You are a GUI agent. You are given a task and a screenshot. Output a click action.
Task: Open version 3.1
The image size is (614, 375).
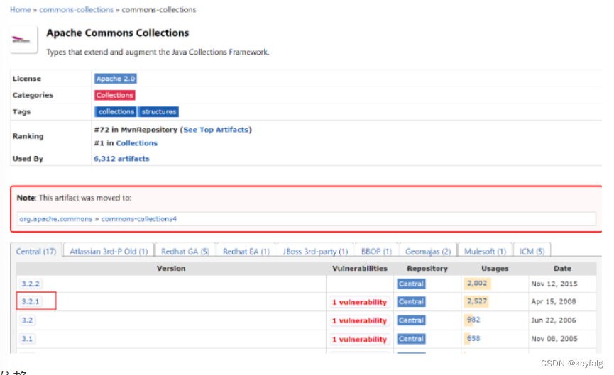[28, 339]
